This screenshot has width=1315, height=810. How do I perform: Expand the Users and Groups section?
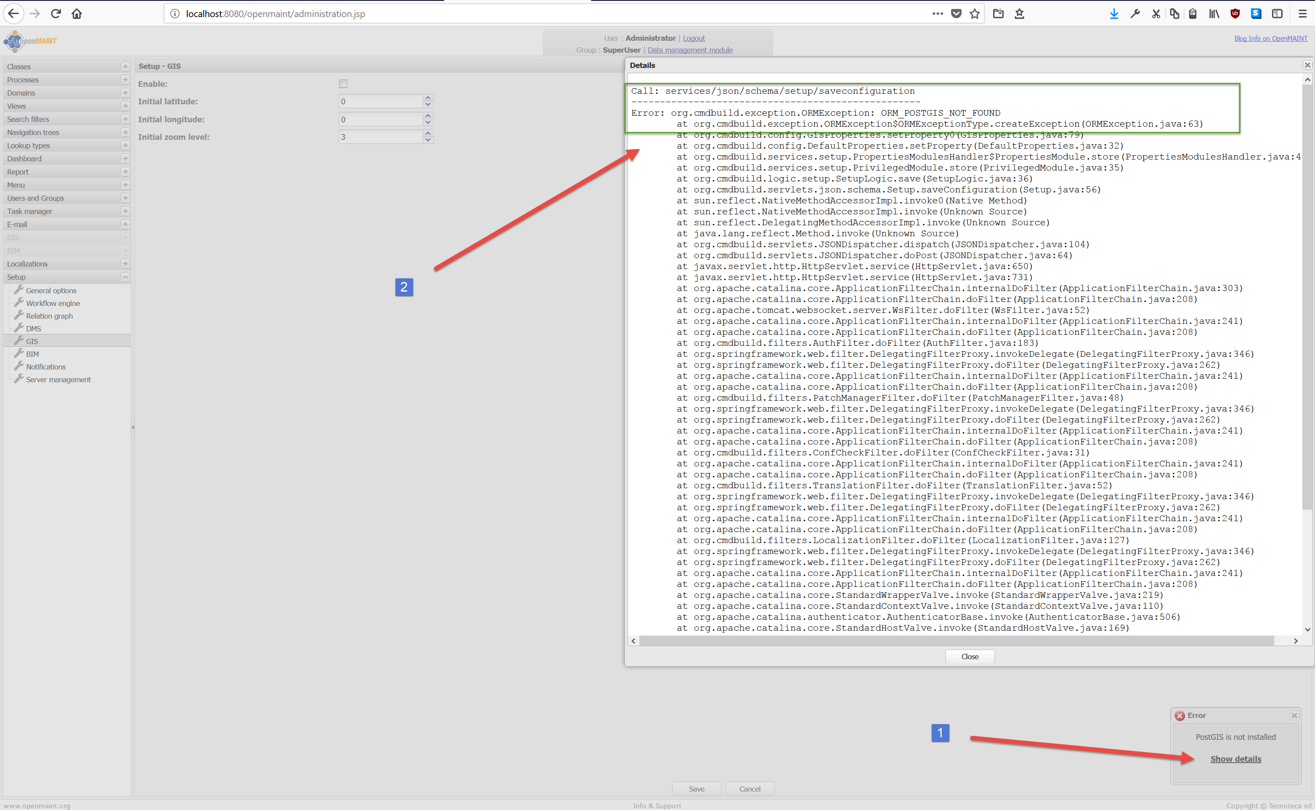pos(125,198)
